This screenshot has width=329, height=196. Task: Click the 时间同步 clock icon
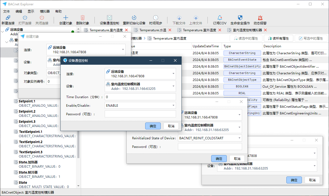155,18
